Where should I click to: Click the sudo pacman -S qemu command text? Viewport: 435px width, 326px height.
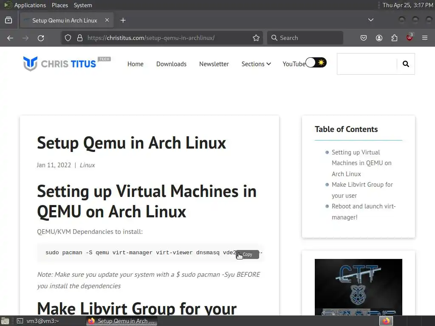coord(140,253)
